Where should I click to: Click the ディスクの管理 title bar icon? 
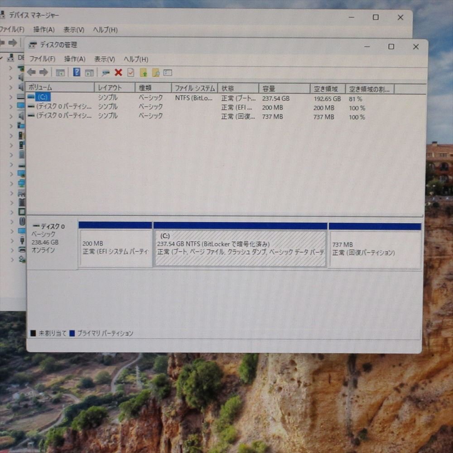pos(32,45)
